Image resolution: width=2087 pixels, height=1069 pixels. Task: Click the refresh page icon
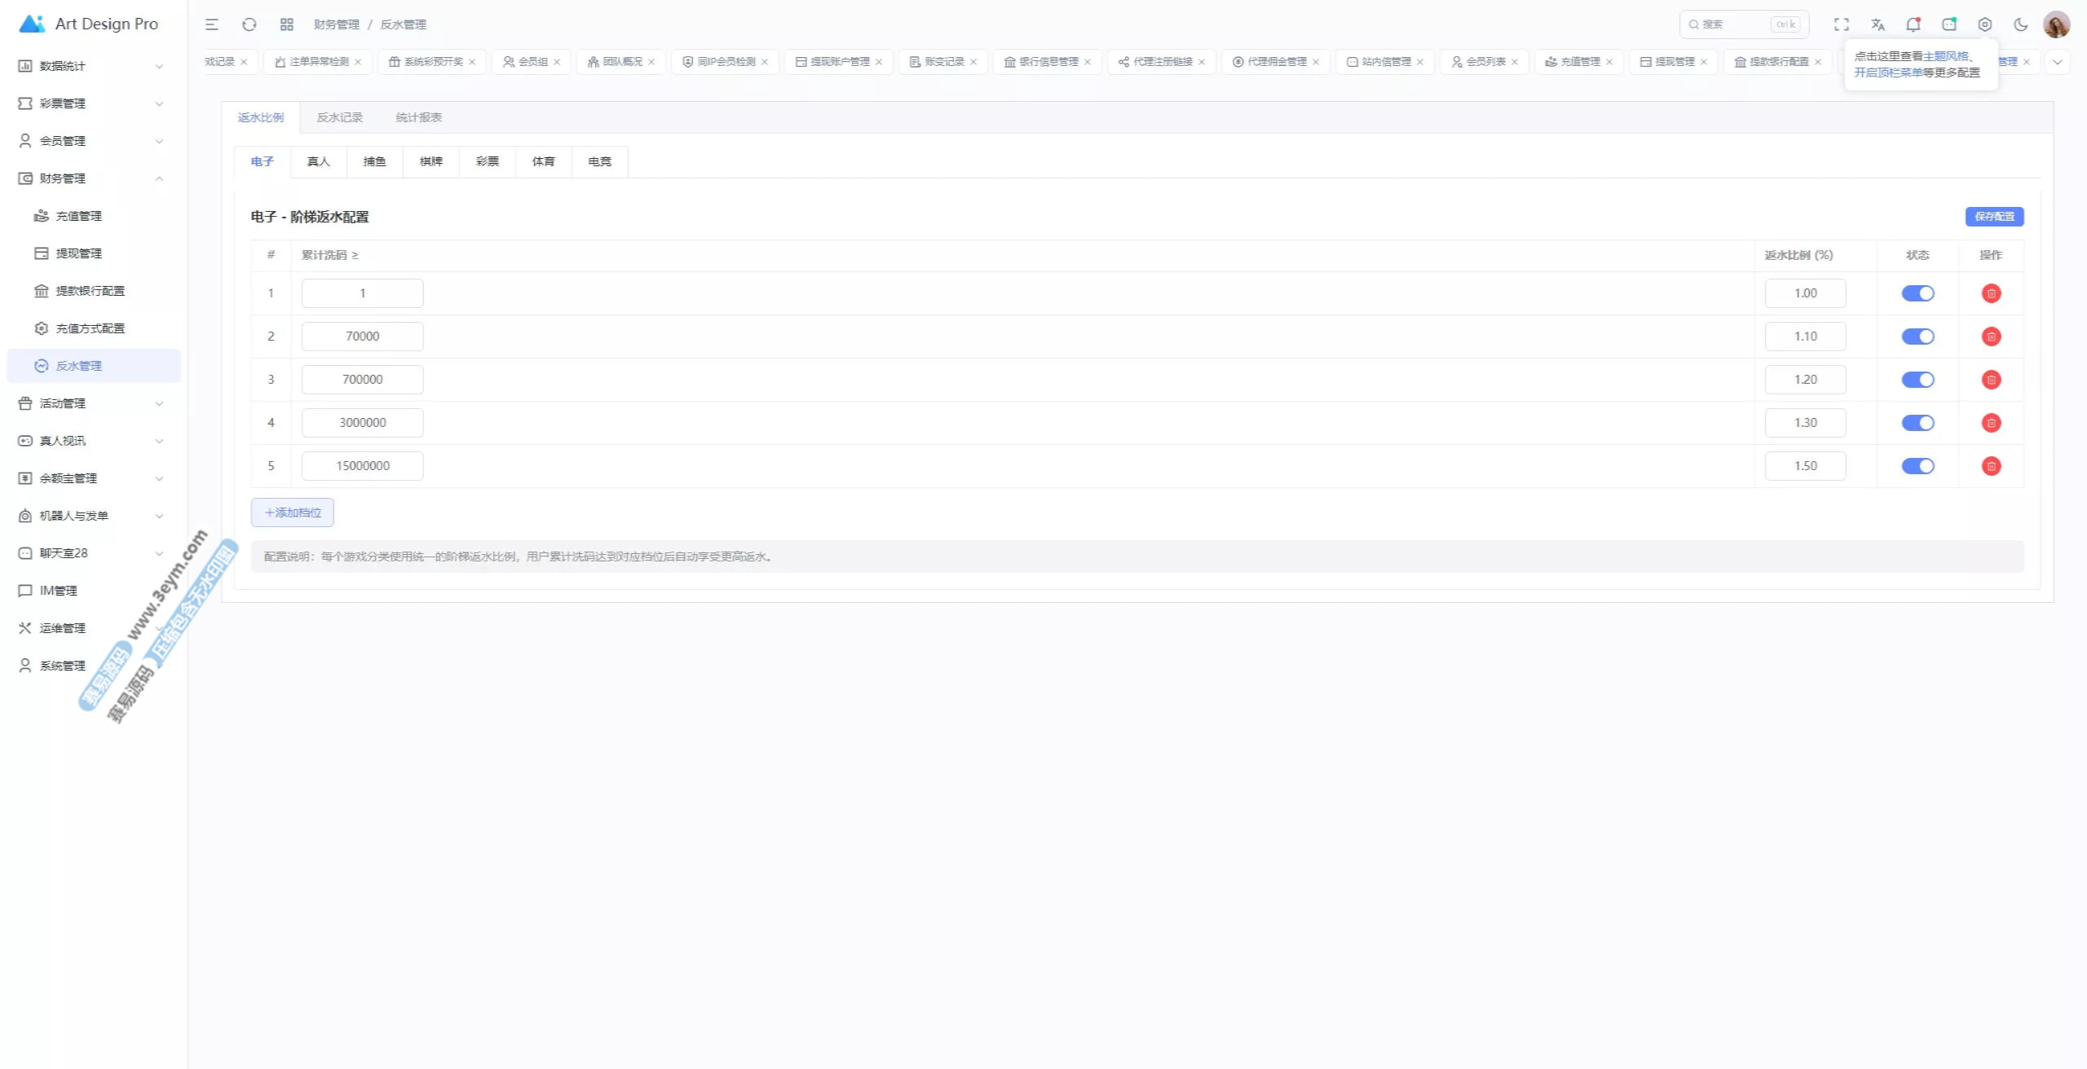click(249, 24)
